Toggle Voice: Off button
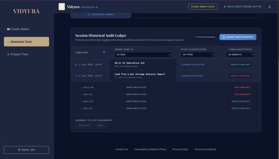 (x=26, y=150)
